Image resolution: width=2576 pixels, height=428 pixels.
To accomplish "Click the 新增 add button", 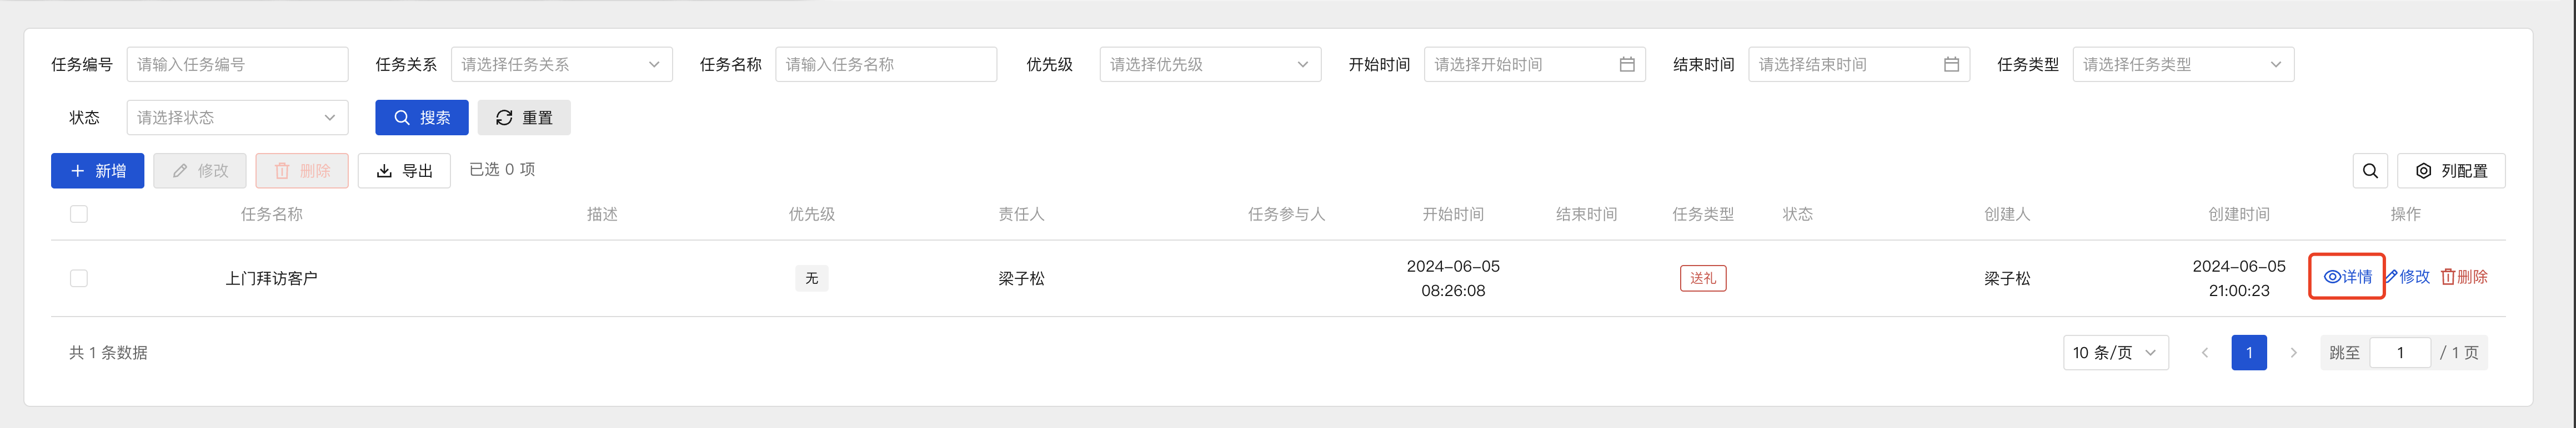I will (97, 171).
